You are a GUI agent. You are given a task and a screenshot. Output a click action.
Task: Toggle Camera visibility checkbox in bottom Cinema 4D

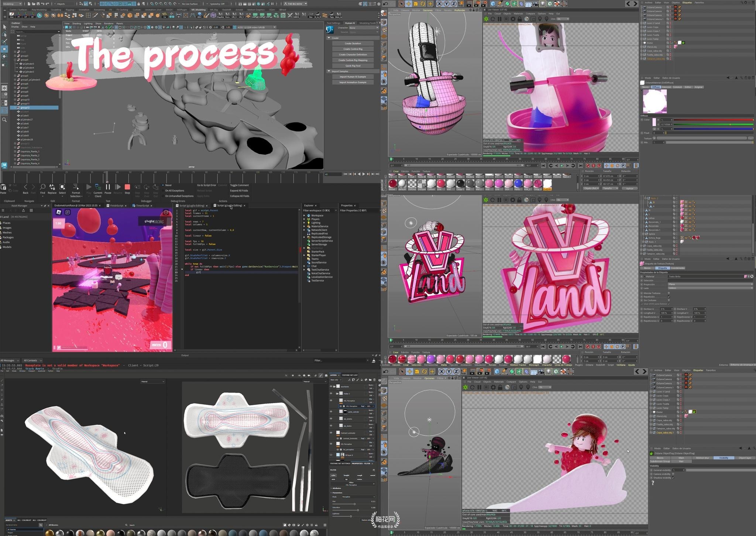coord(673,474)
